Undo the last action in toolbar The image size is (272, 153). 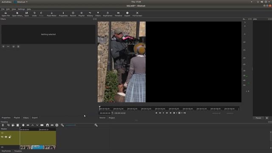click(x=34, y=14)
